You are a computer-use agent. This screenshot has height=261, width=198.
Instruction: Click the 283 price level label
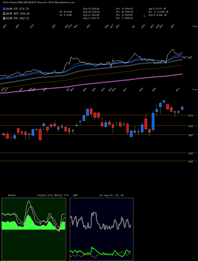[190, 162]
